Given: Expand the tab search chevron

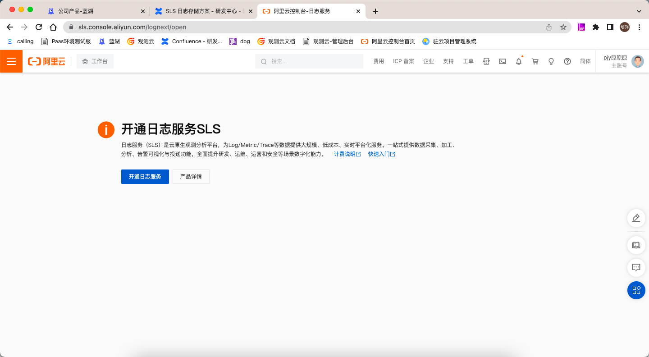Looking at the screenshot, I should [639, 11].
